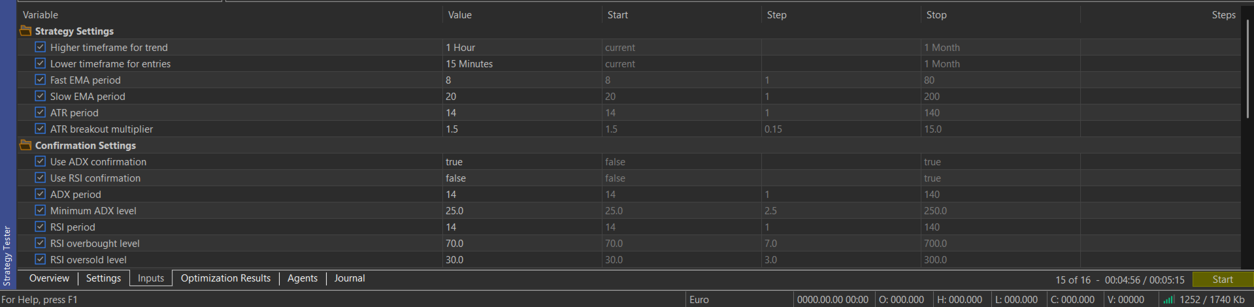This screenshot has height=307, width=1254.
Task: Click the Confirmation Settings folder icon
Action: (25, 145)
